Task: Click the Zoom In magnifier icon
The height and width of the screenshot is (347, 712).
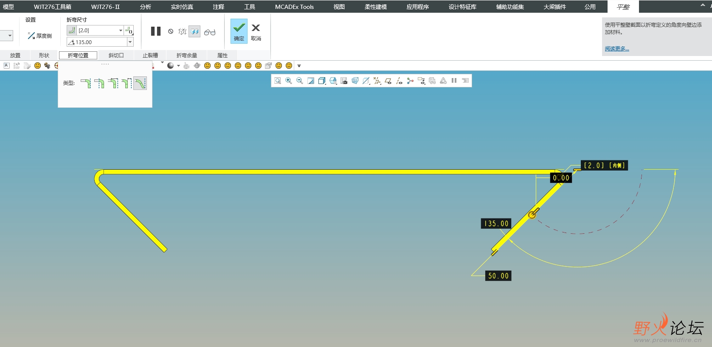Action: 289,81
